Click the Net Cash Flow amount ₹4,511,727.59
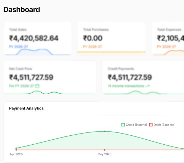The height and width of the screenshot is (163, 184). point(31,77)
